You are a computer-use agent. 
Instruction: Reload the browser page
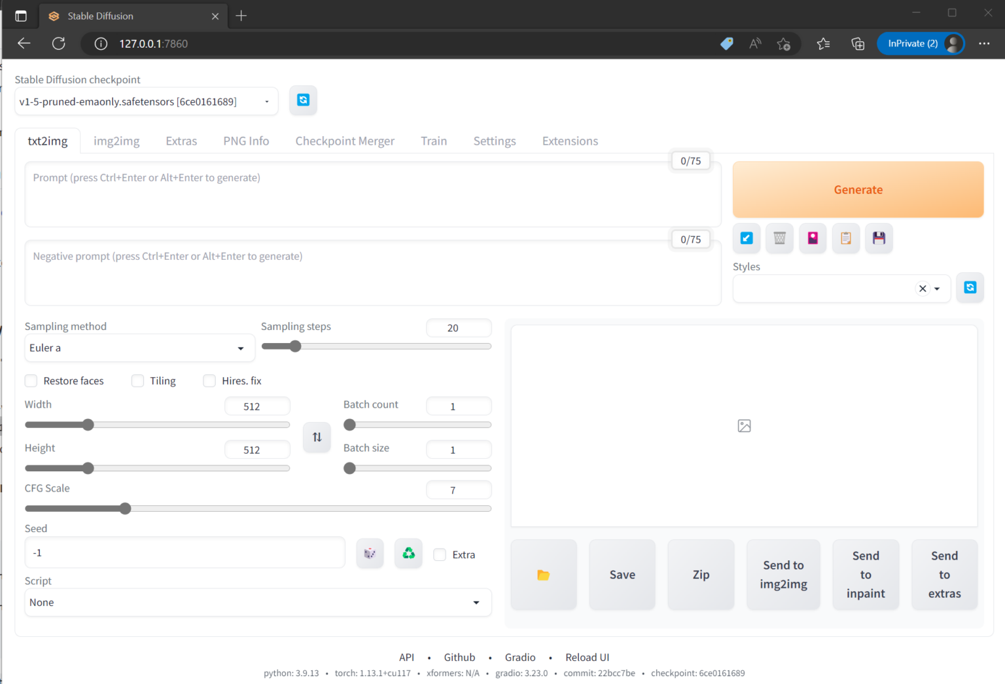(59, 44)
